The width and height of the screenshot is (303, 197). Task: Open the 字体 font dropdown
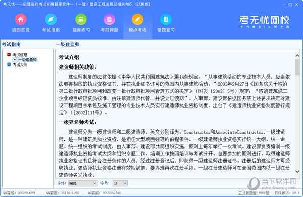(83, 183)
